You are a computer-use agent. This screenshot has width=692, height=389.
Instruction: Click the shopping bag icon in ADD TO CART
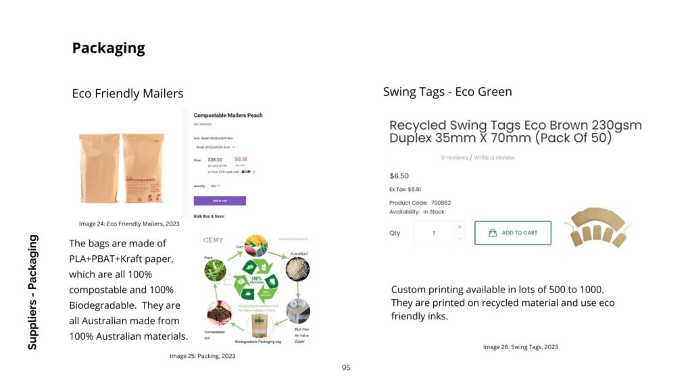pos(493,232)
